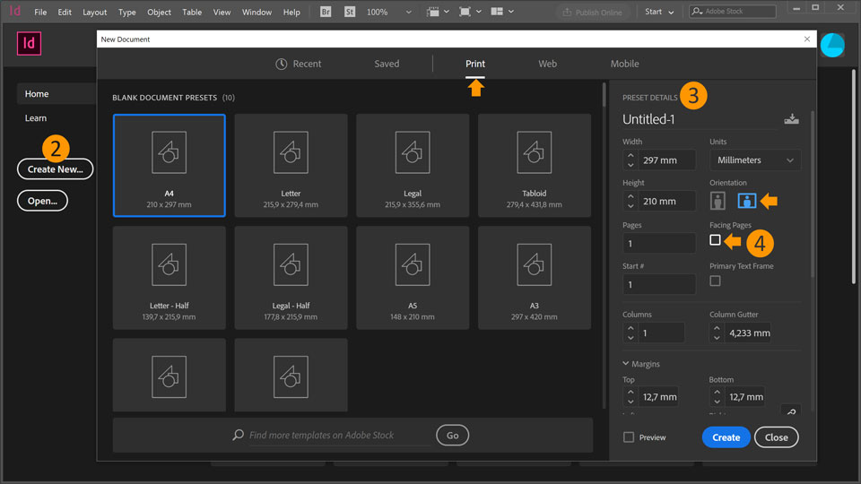Screen dimensions: 861x484
Task: Increase Bottom margin with up arrow
Action: pos(717,392)
